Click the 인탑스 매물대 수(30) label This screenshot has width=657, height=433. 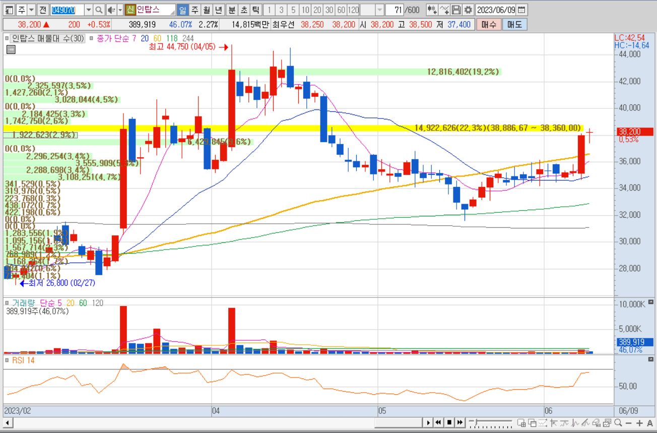pyautogui.click(x=48, y=38)
